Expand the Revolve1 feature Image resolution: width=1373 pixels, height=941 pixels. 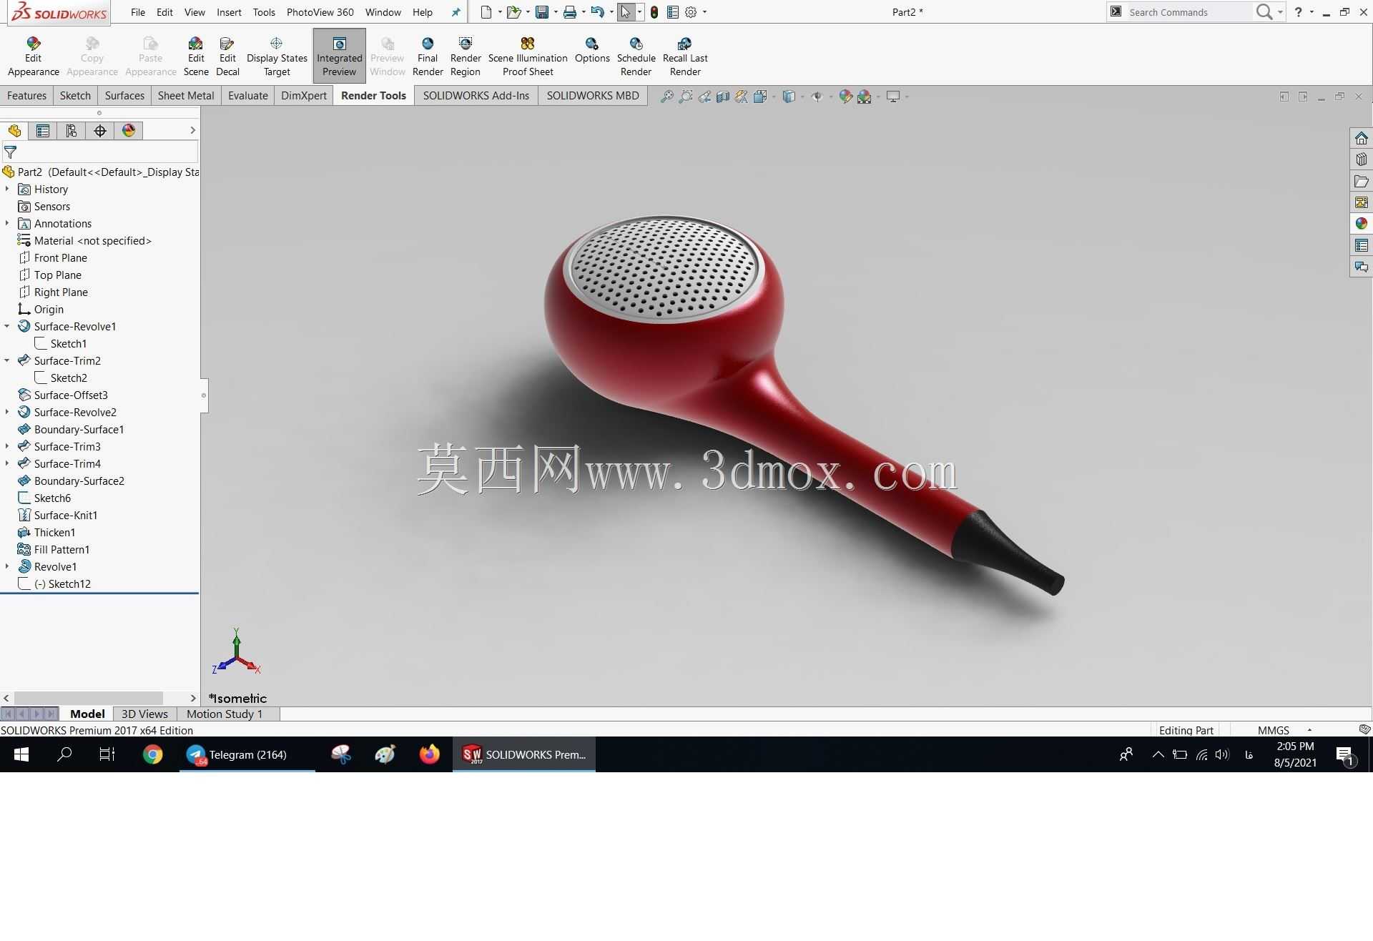(x=7, y=566)
